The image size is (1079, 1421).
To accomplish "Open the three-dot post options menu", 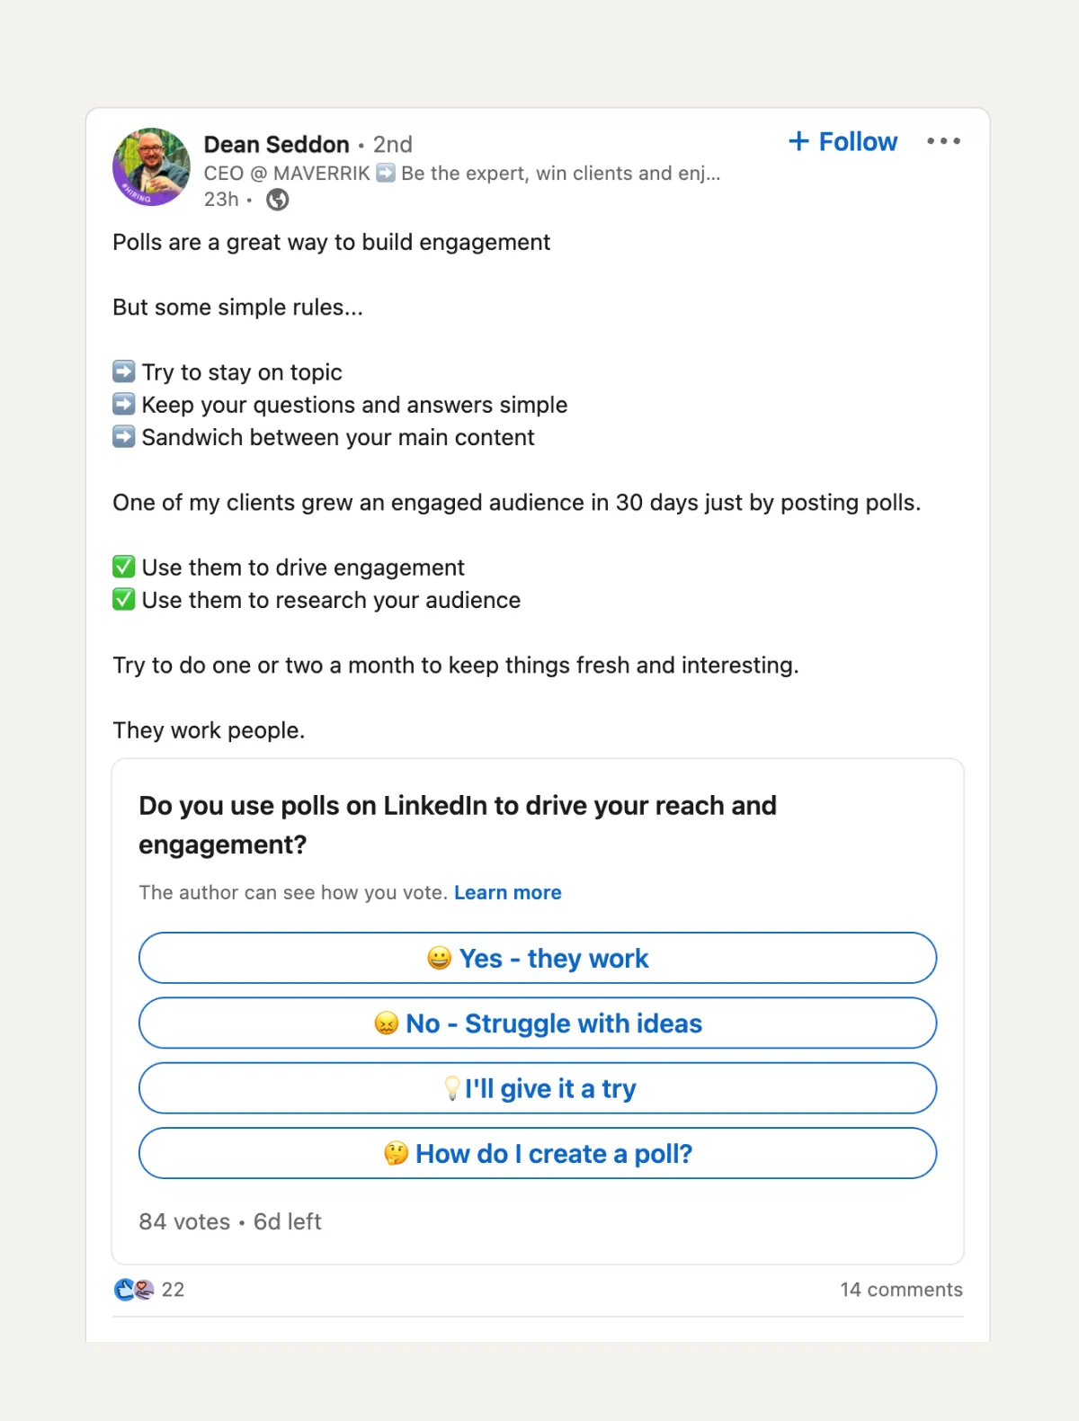I will click(943, 141).
